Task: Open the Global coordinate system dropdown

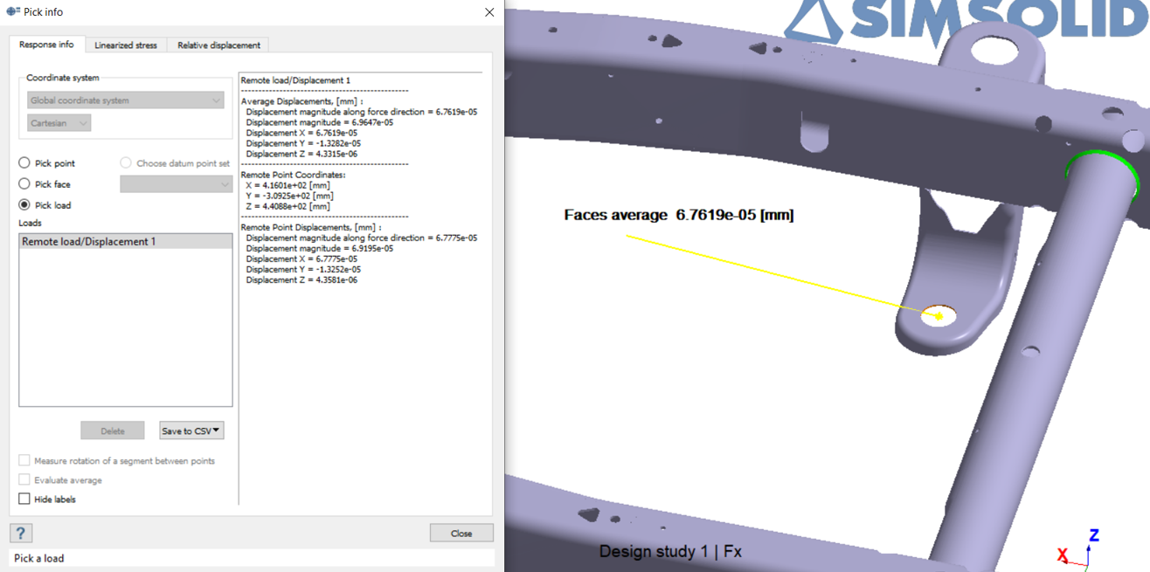Action: point(125,100)
